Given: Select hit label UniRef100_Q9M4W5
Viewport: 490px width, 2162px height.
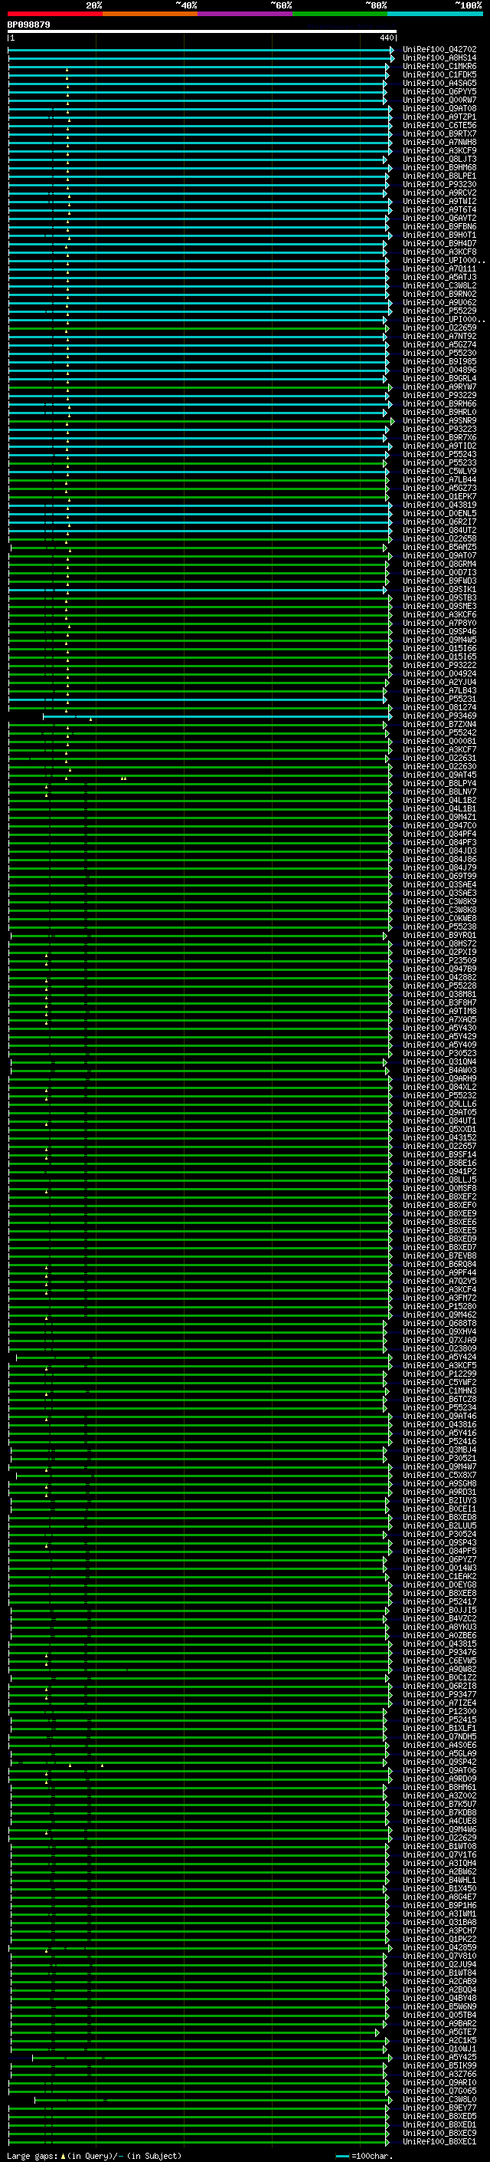Looking at the screenshot, I should [x=439, y=640].
